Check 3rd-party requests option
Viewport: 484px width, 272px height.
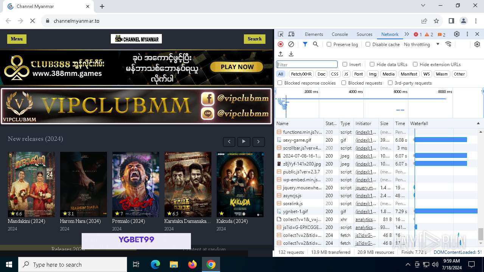[x=390, y=83]
